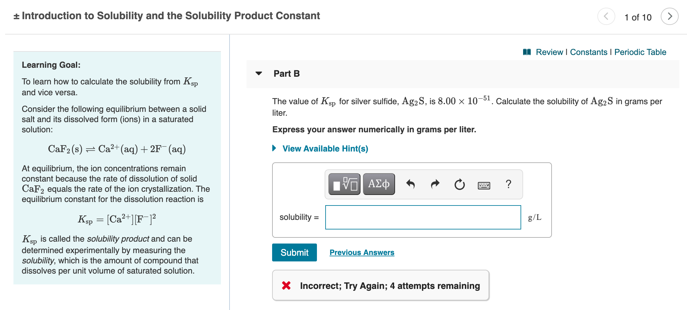Click the undo arrow in the answer toolbar
687x310 pixels.
(x=410, y=184)
